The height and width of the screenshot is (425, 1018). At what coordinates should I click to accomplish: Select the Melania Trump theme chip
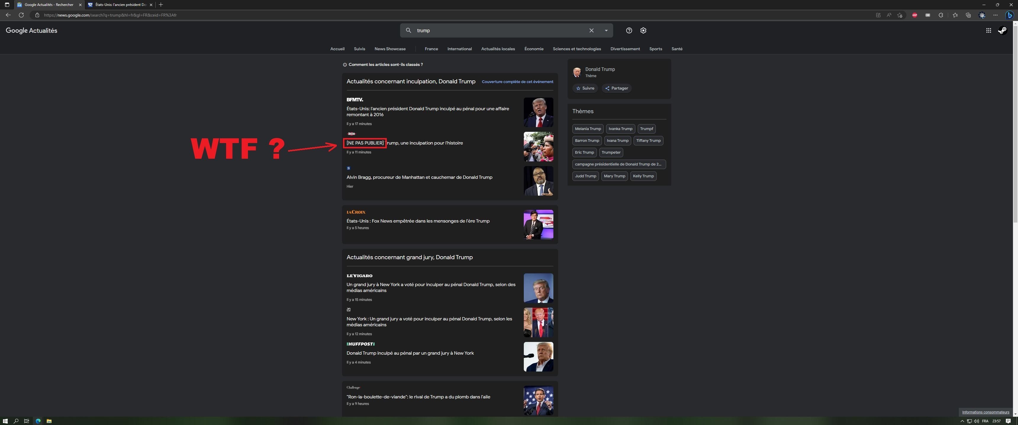point(588,129)
